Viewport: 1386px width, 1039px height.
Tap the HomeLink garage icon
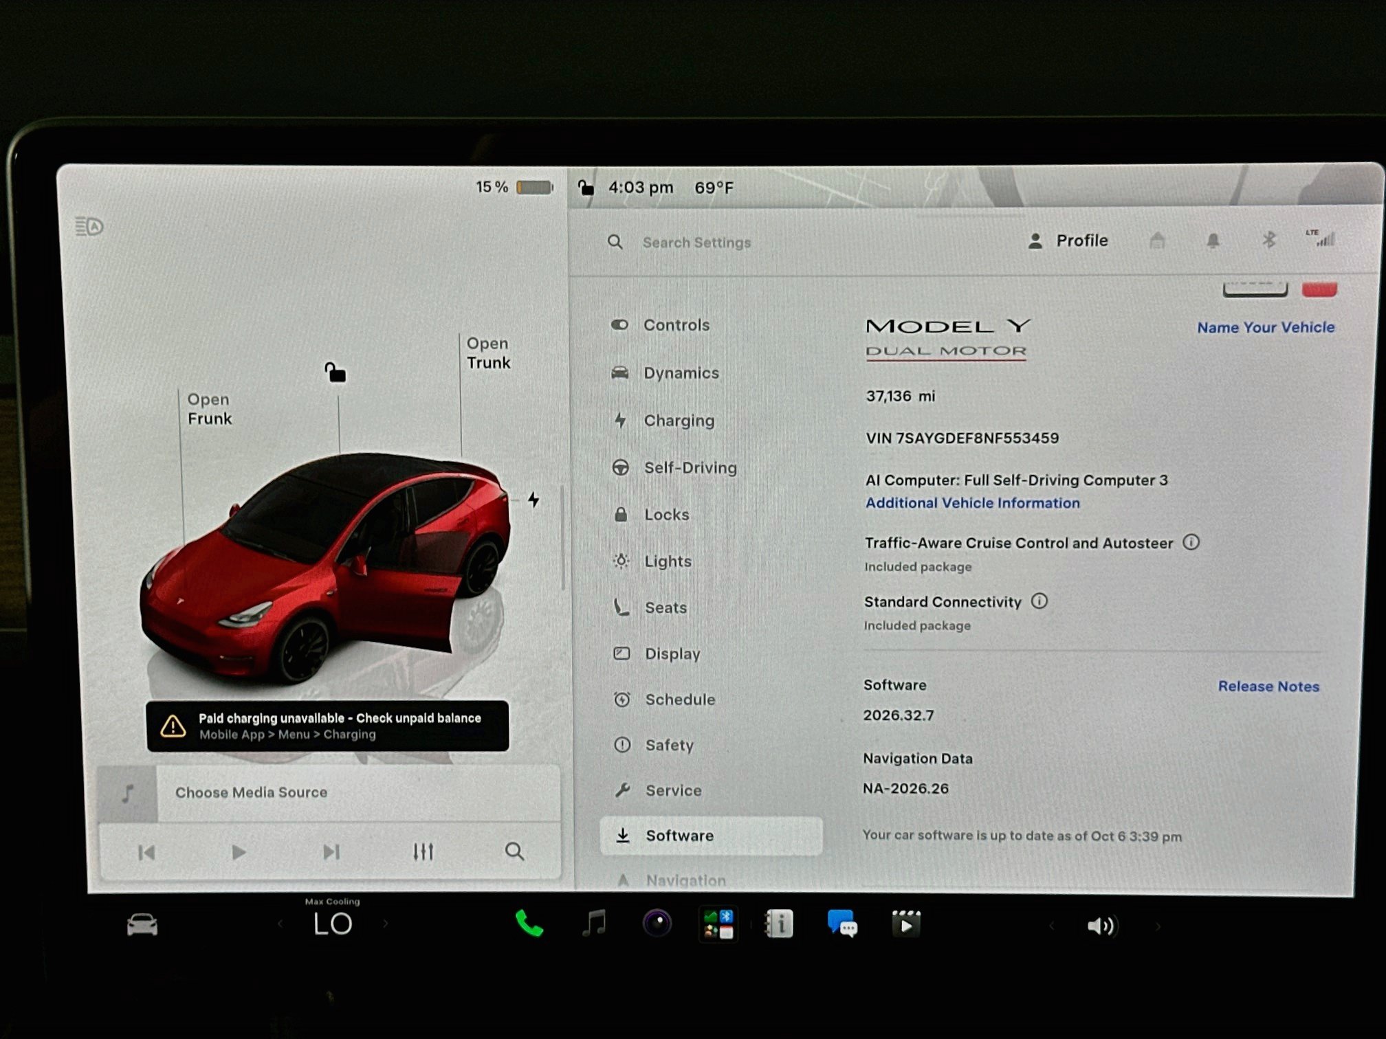[x=1157, y=241]
